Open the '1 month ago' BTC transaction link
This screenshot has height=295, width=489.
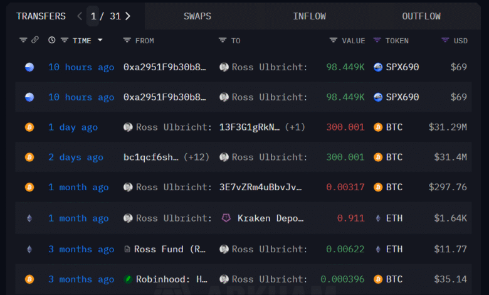78,187
